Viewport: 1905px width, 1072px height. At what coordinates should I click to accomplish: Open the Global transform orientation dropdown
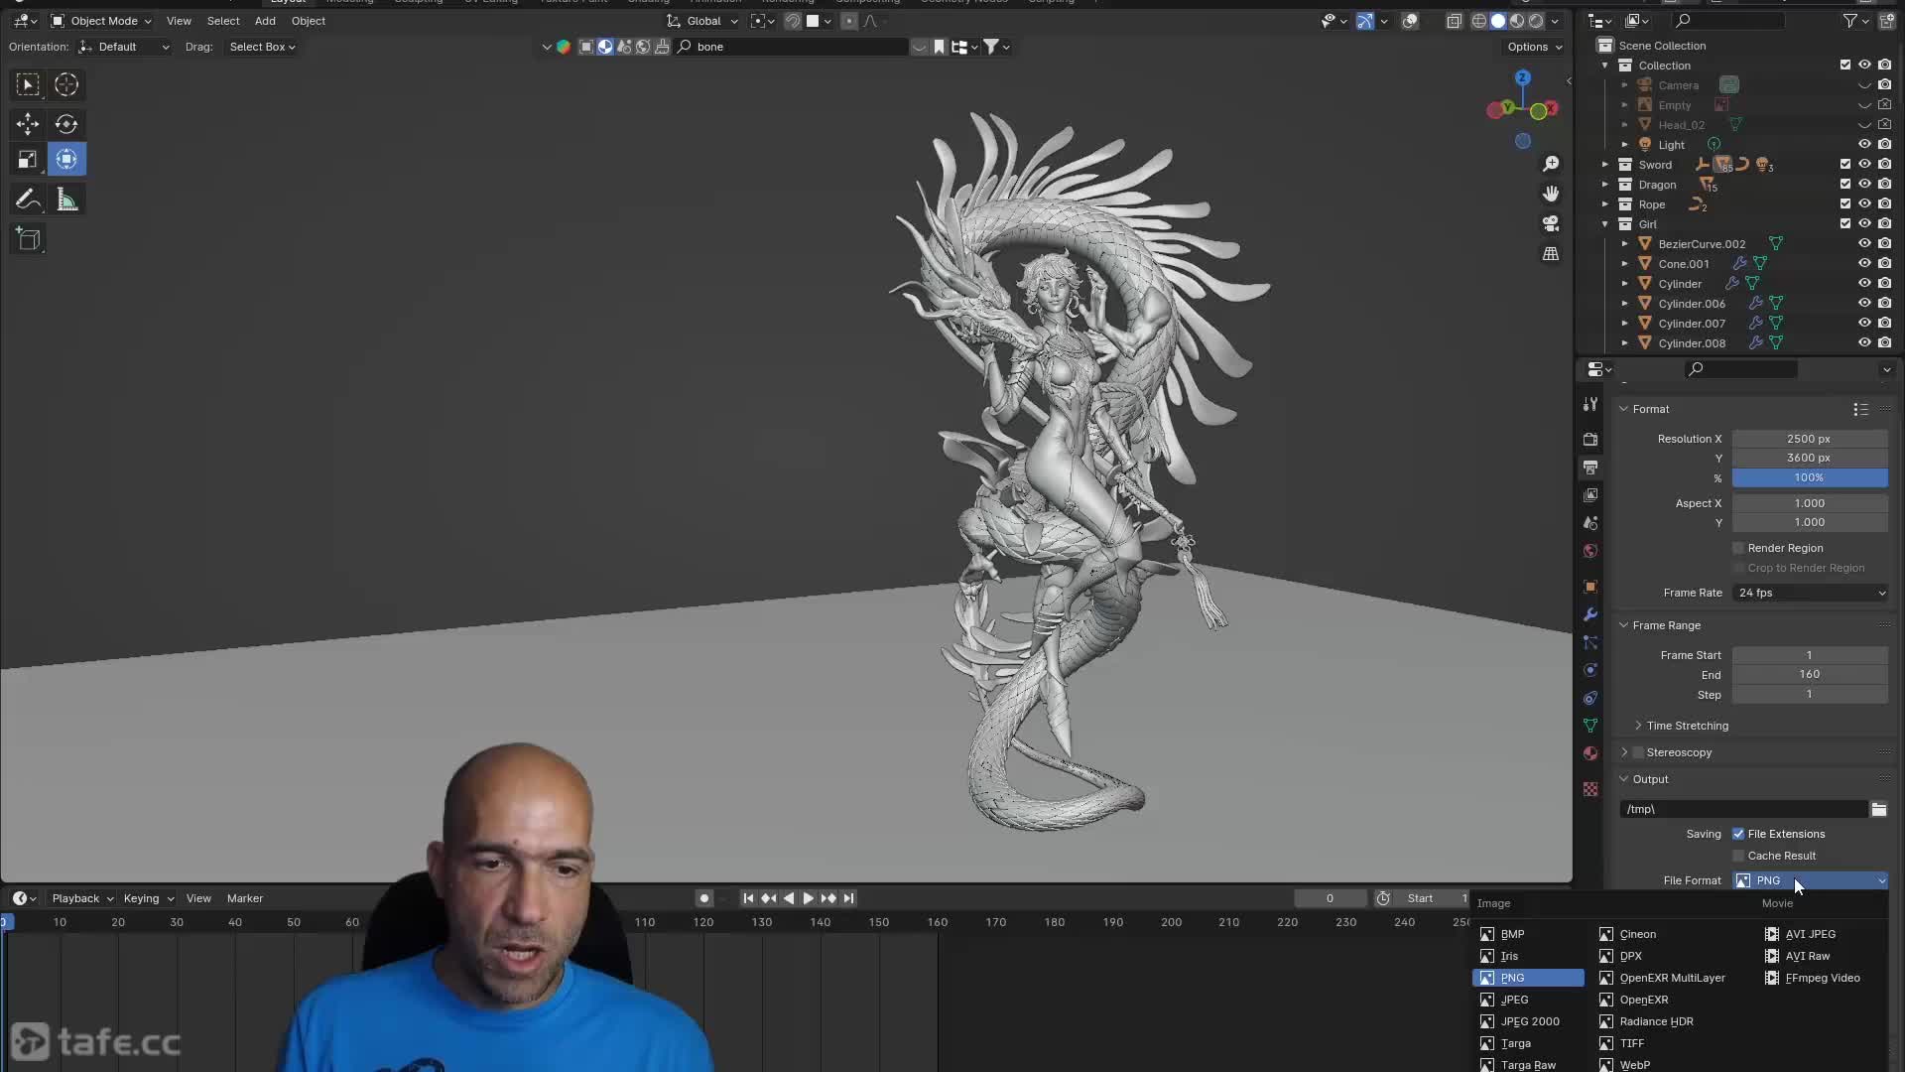(x=702, y=21)
